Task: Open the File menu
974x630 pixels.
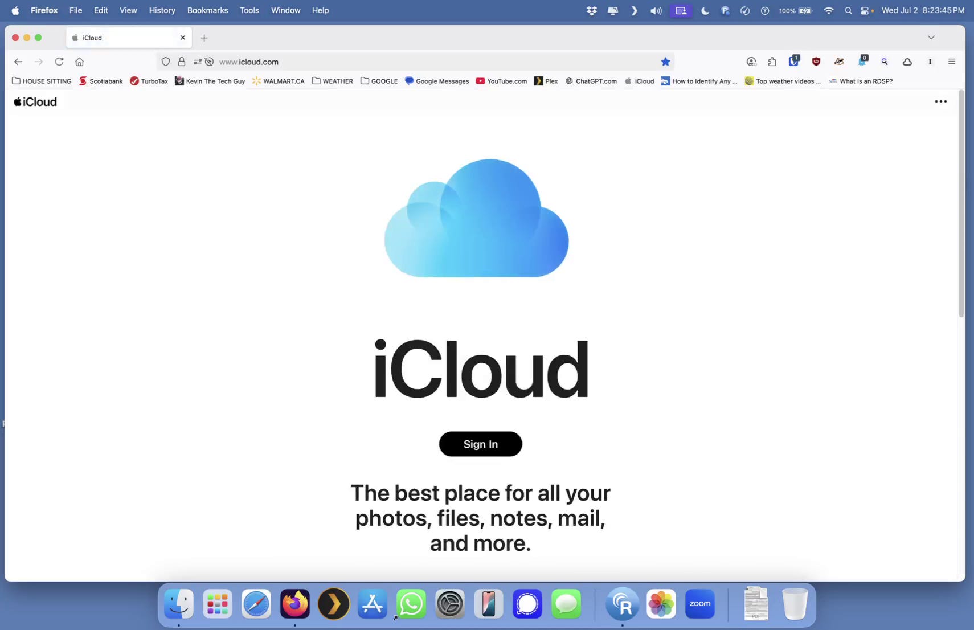Action: 76,10
